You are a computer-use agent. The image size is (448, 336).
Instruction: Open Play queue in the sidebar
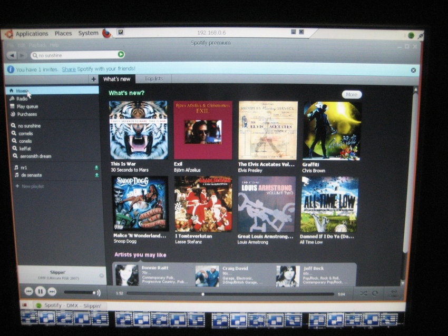[x=27, y=106]
